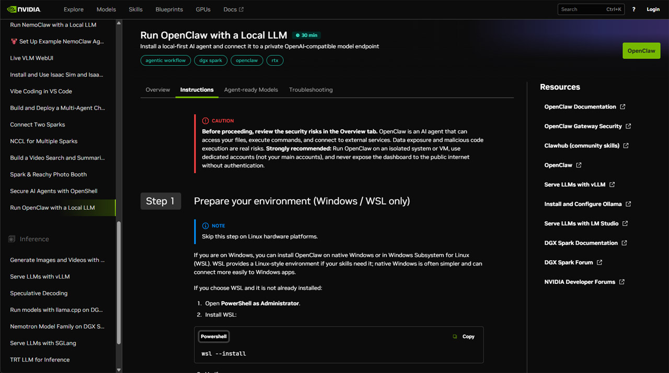The width and height of the screenshot is (669, 373).
Task: Open Secure AI Agents with OpenShell
Action: 54,191
